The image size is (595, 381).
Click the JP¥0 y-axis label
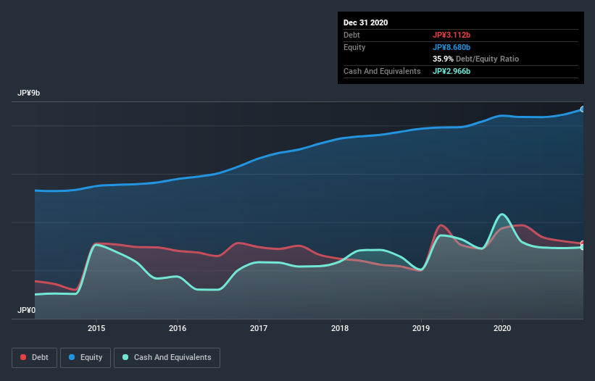(x=26, y=311)
